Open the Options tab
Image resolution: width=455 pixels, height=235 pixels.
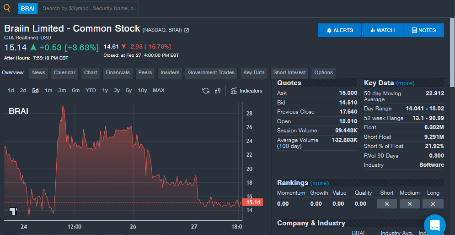pos(324,73)
